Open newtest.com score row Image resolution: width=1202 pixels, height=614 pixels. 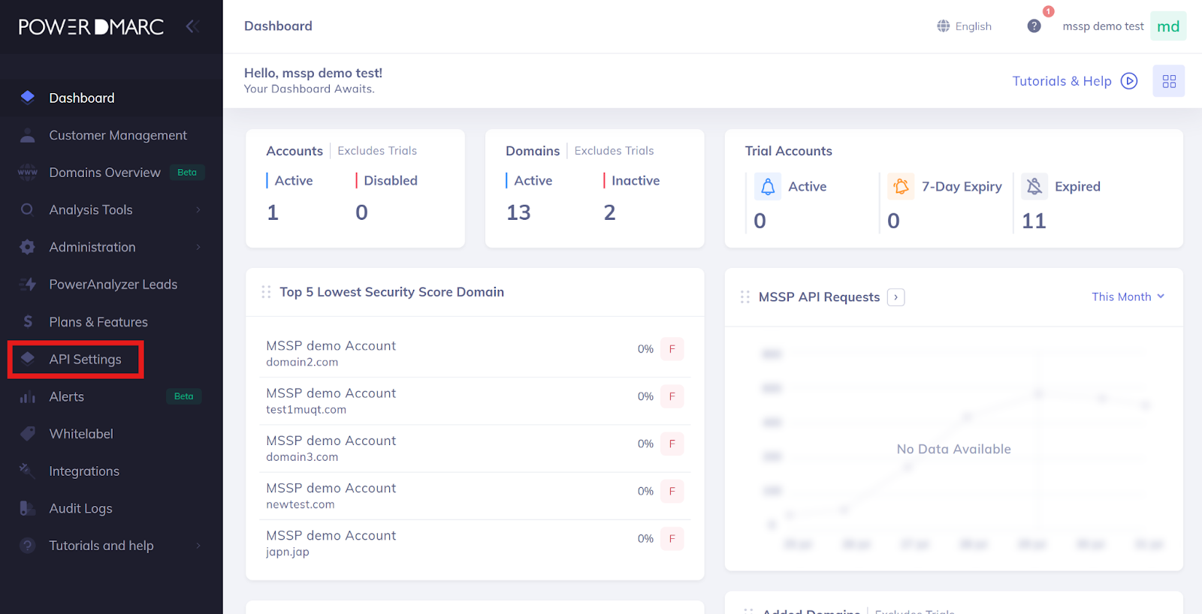475,495
